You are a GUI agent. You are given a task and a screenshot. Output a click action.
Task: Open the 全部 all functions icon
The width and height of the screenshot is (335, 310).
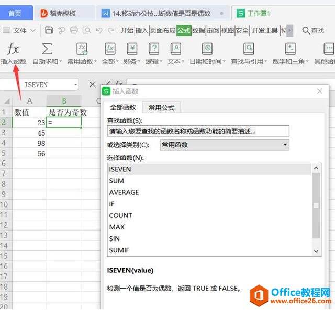point(110,49)
